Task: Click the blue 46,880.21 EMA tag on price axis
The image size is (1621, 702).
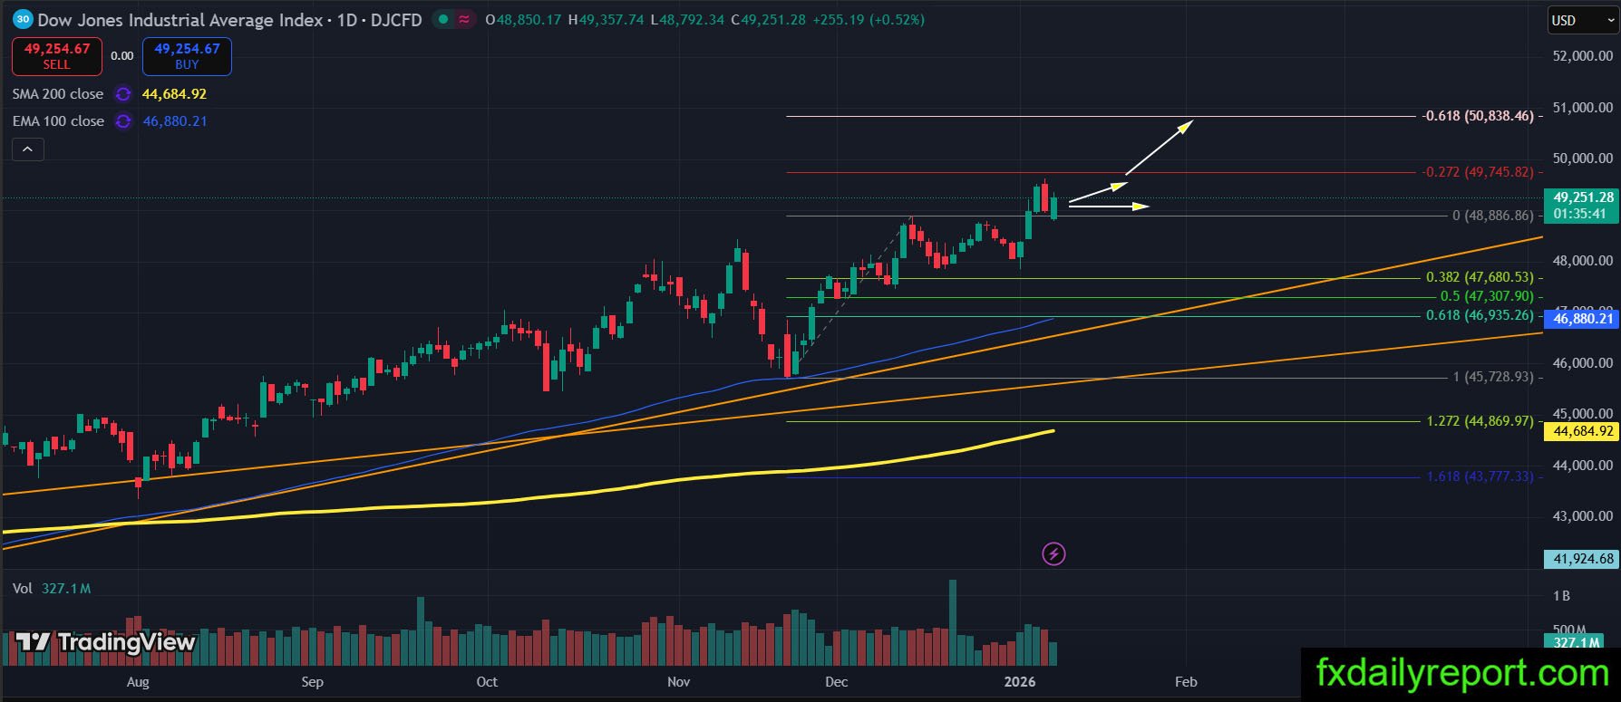Action: (x=1582, y=319)
